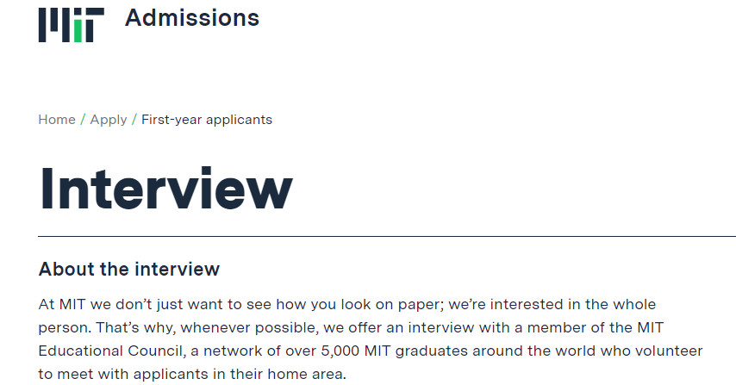Viewport: 736px width, 385px height.
Task: Click the words 'home area' in paragraph
Action: pos(306,374)
